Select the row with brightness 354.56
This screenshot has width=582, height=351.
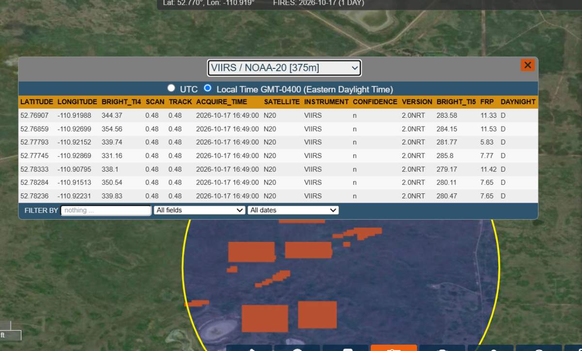tap(278, 129)
